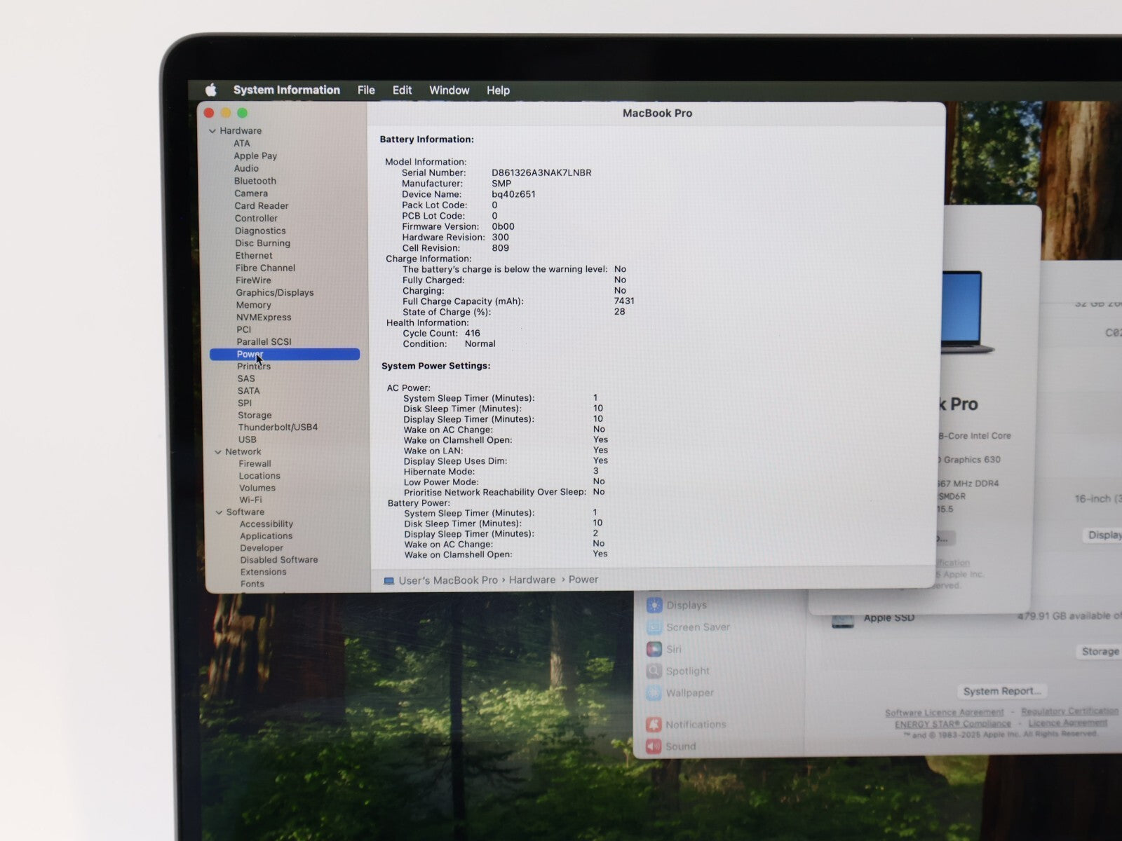The height and width of the screenshot is (841, 1122).
Task: Click Hardware in the path bar
Action: [x=532, y=580]
